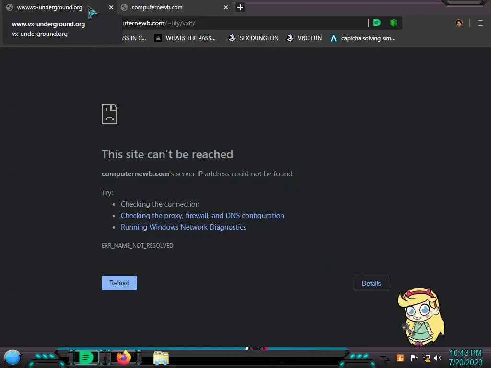This screenshot has height=368, width=491.
Task: Open the WHATS THE PASS bookmark
Action: (185, 38)
